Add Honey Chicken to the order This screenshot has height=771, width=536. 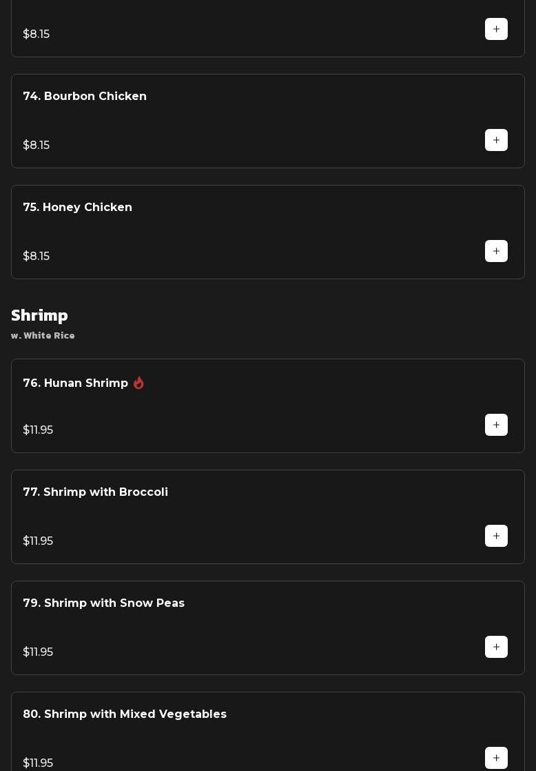click(496, 251)
